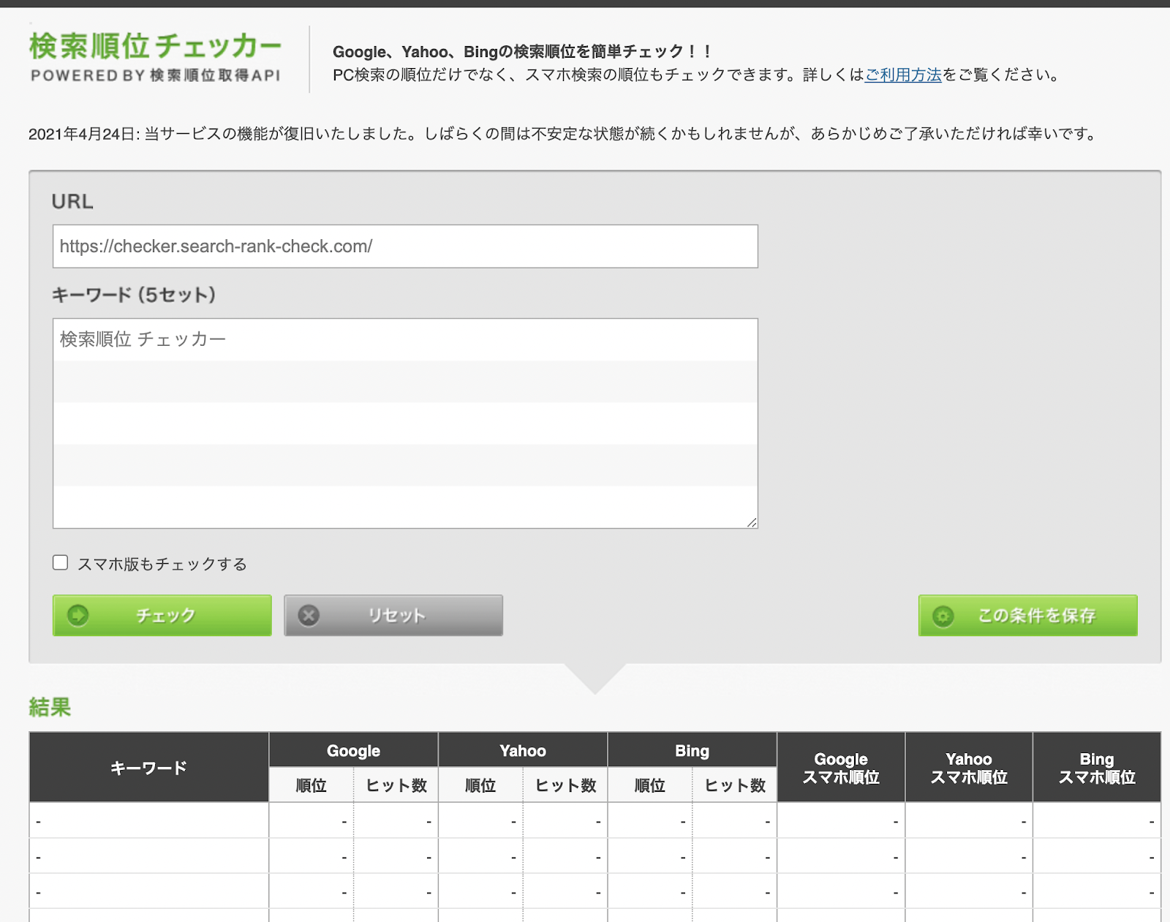Image resolution: width=1170 pixels, height=922 pixels.
Task: Click the キーワード column header
Action: (x=149, y=767)
